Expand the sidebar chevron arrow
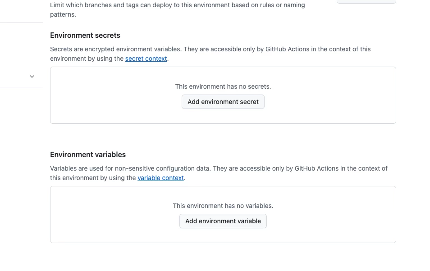This screenshot has height=271, width=430. 32,77
